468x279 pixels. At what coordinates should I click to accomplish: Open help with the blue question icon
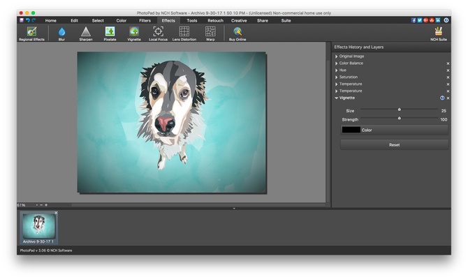point(446,20)
